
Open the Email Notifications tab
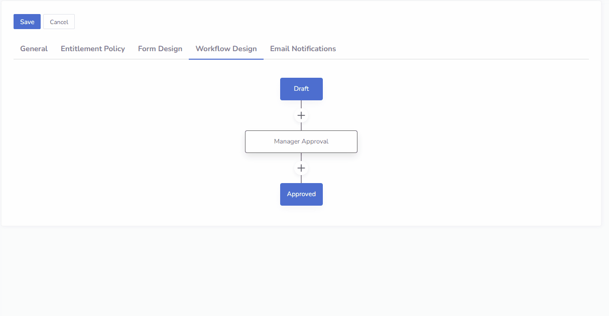(x=303, y=48)
